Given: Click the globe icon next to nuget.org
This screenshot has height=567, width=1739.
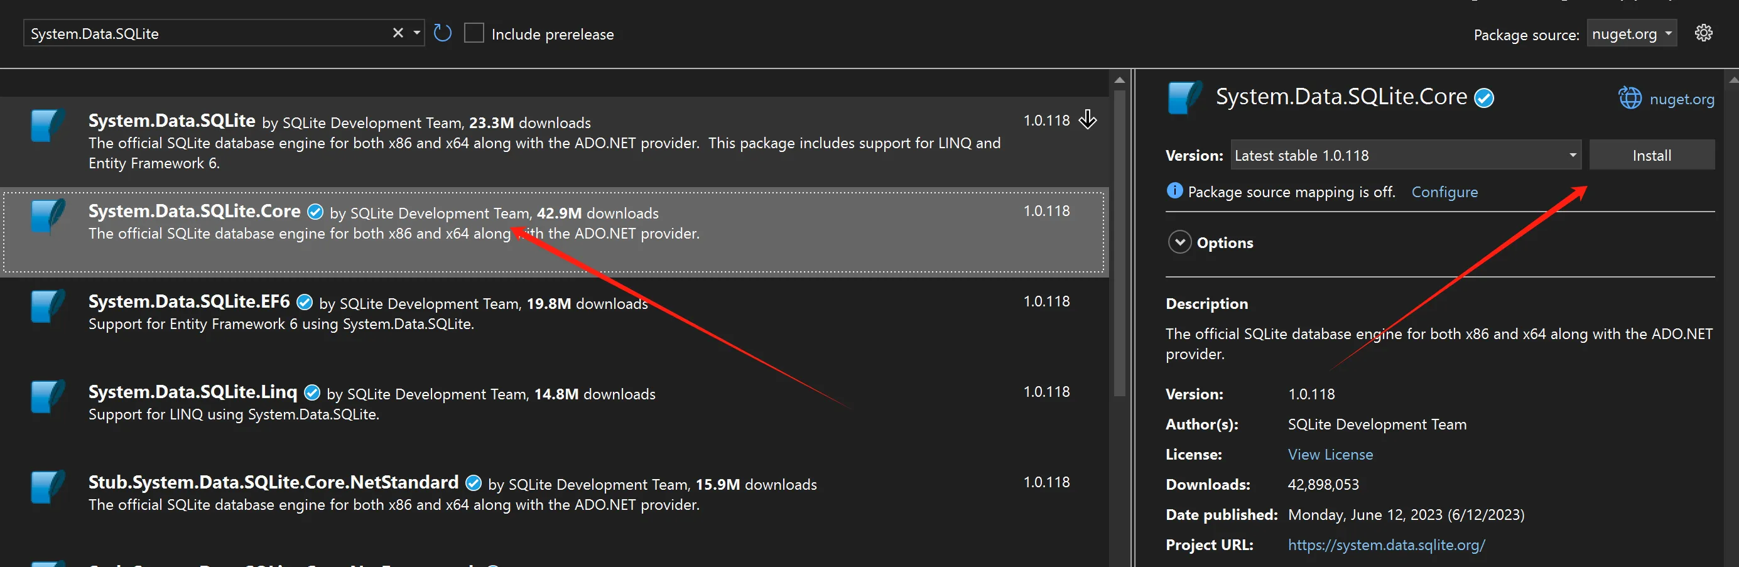Looking at the screenshot, I should 1630,99.
